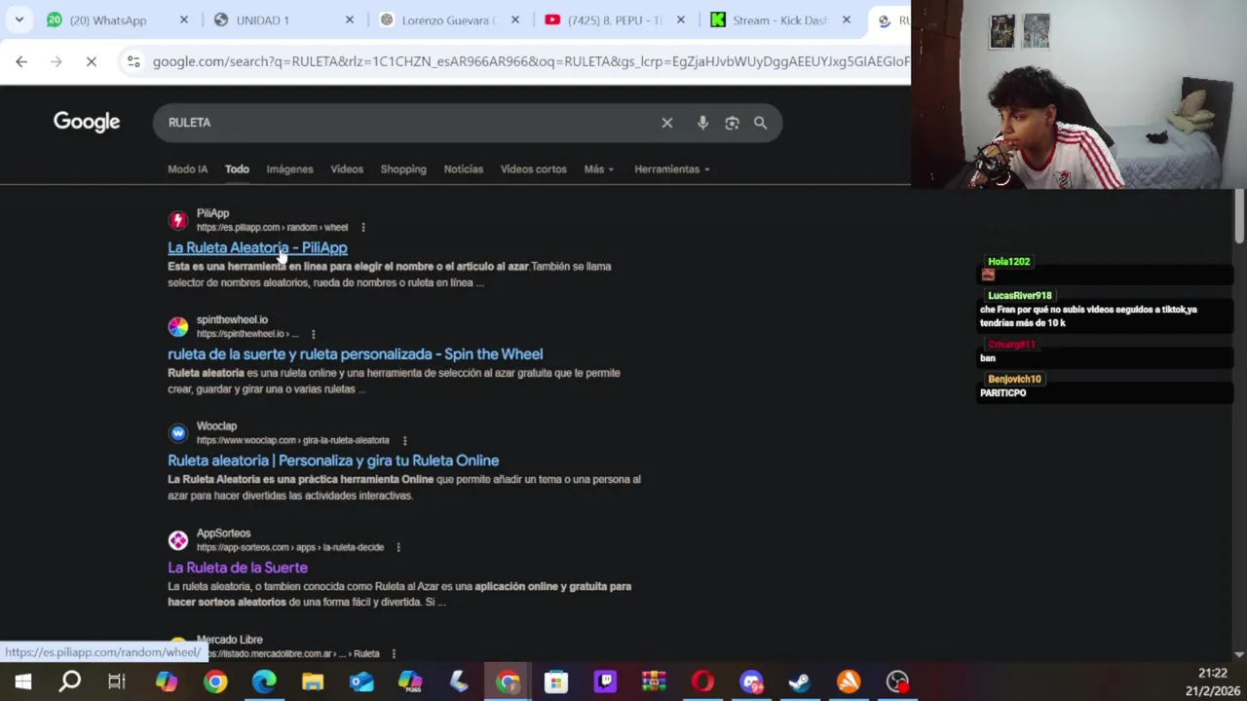Click chat username Benjovich10

(x=1014, y=379)
